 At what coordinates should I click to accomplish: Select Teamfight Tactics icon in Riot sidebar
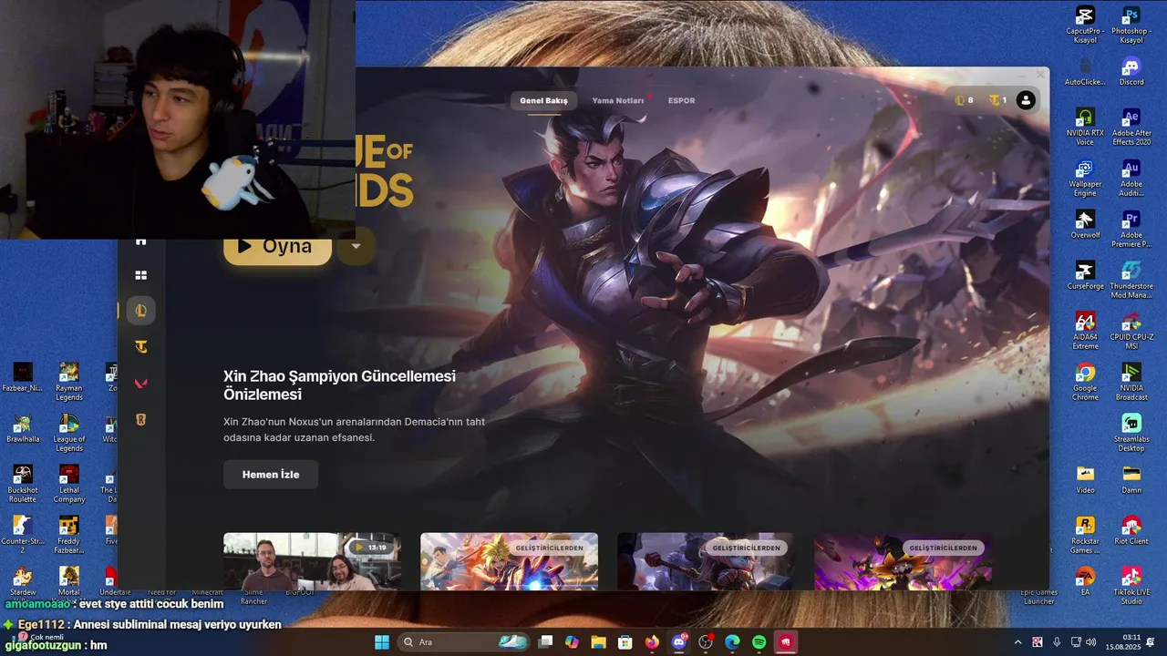[140, 347]
